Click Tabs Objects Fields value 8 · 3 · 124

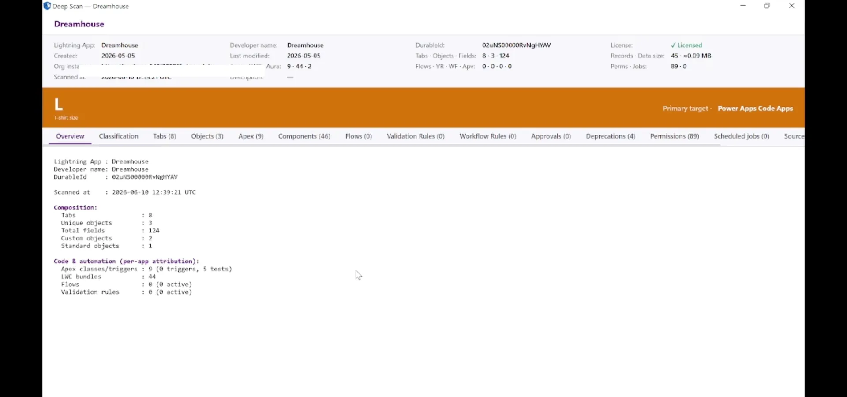pos(496,56)
